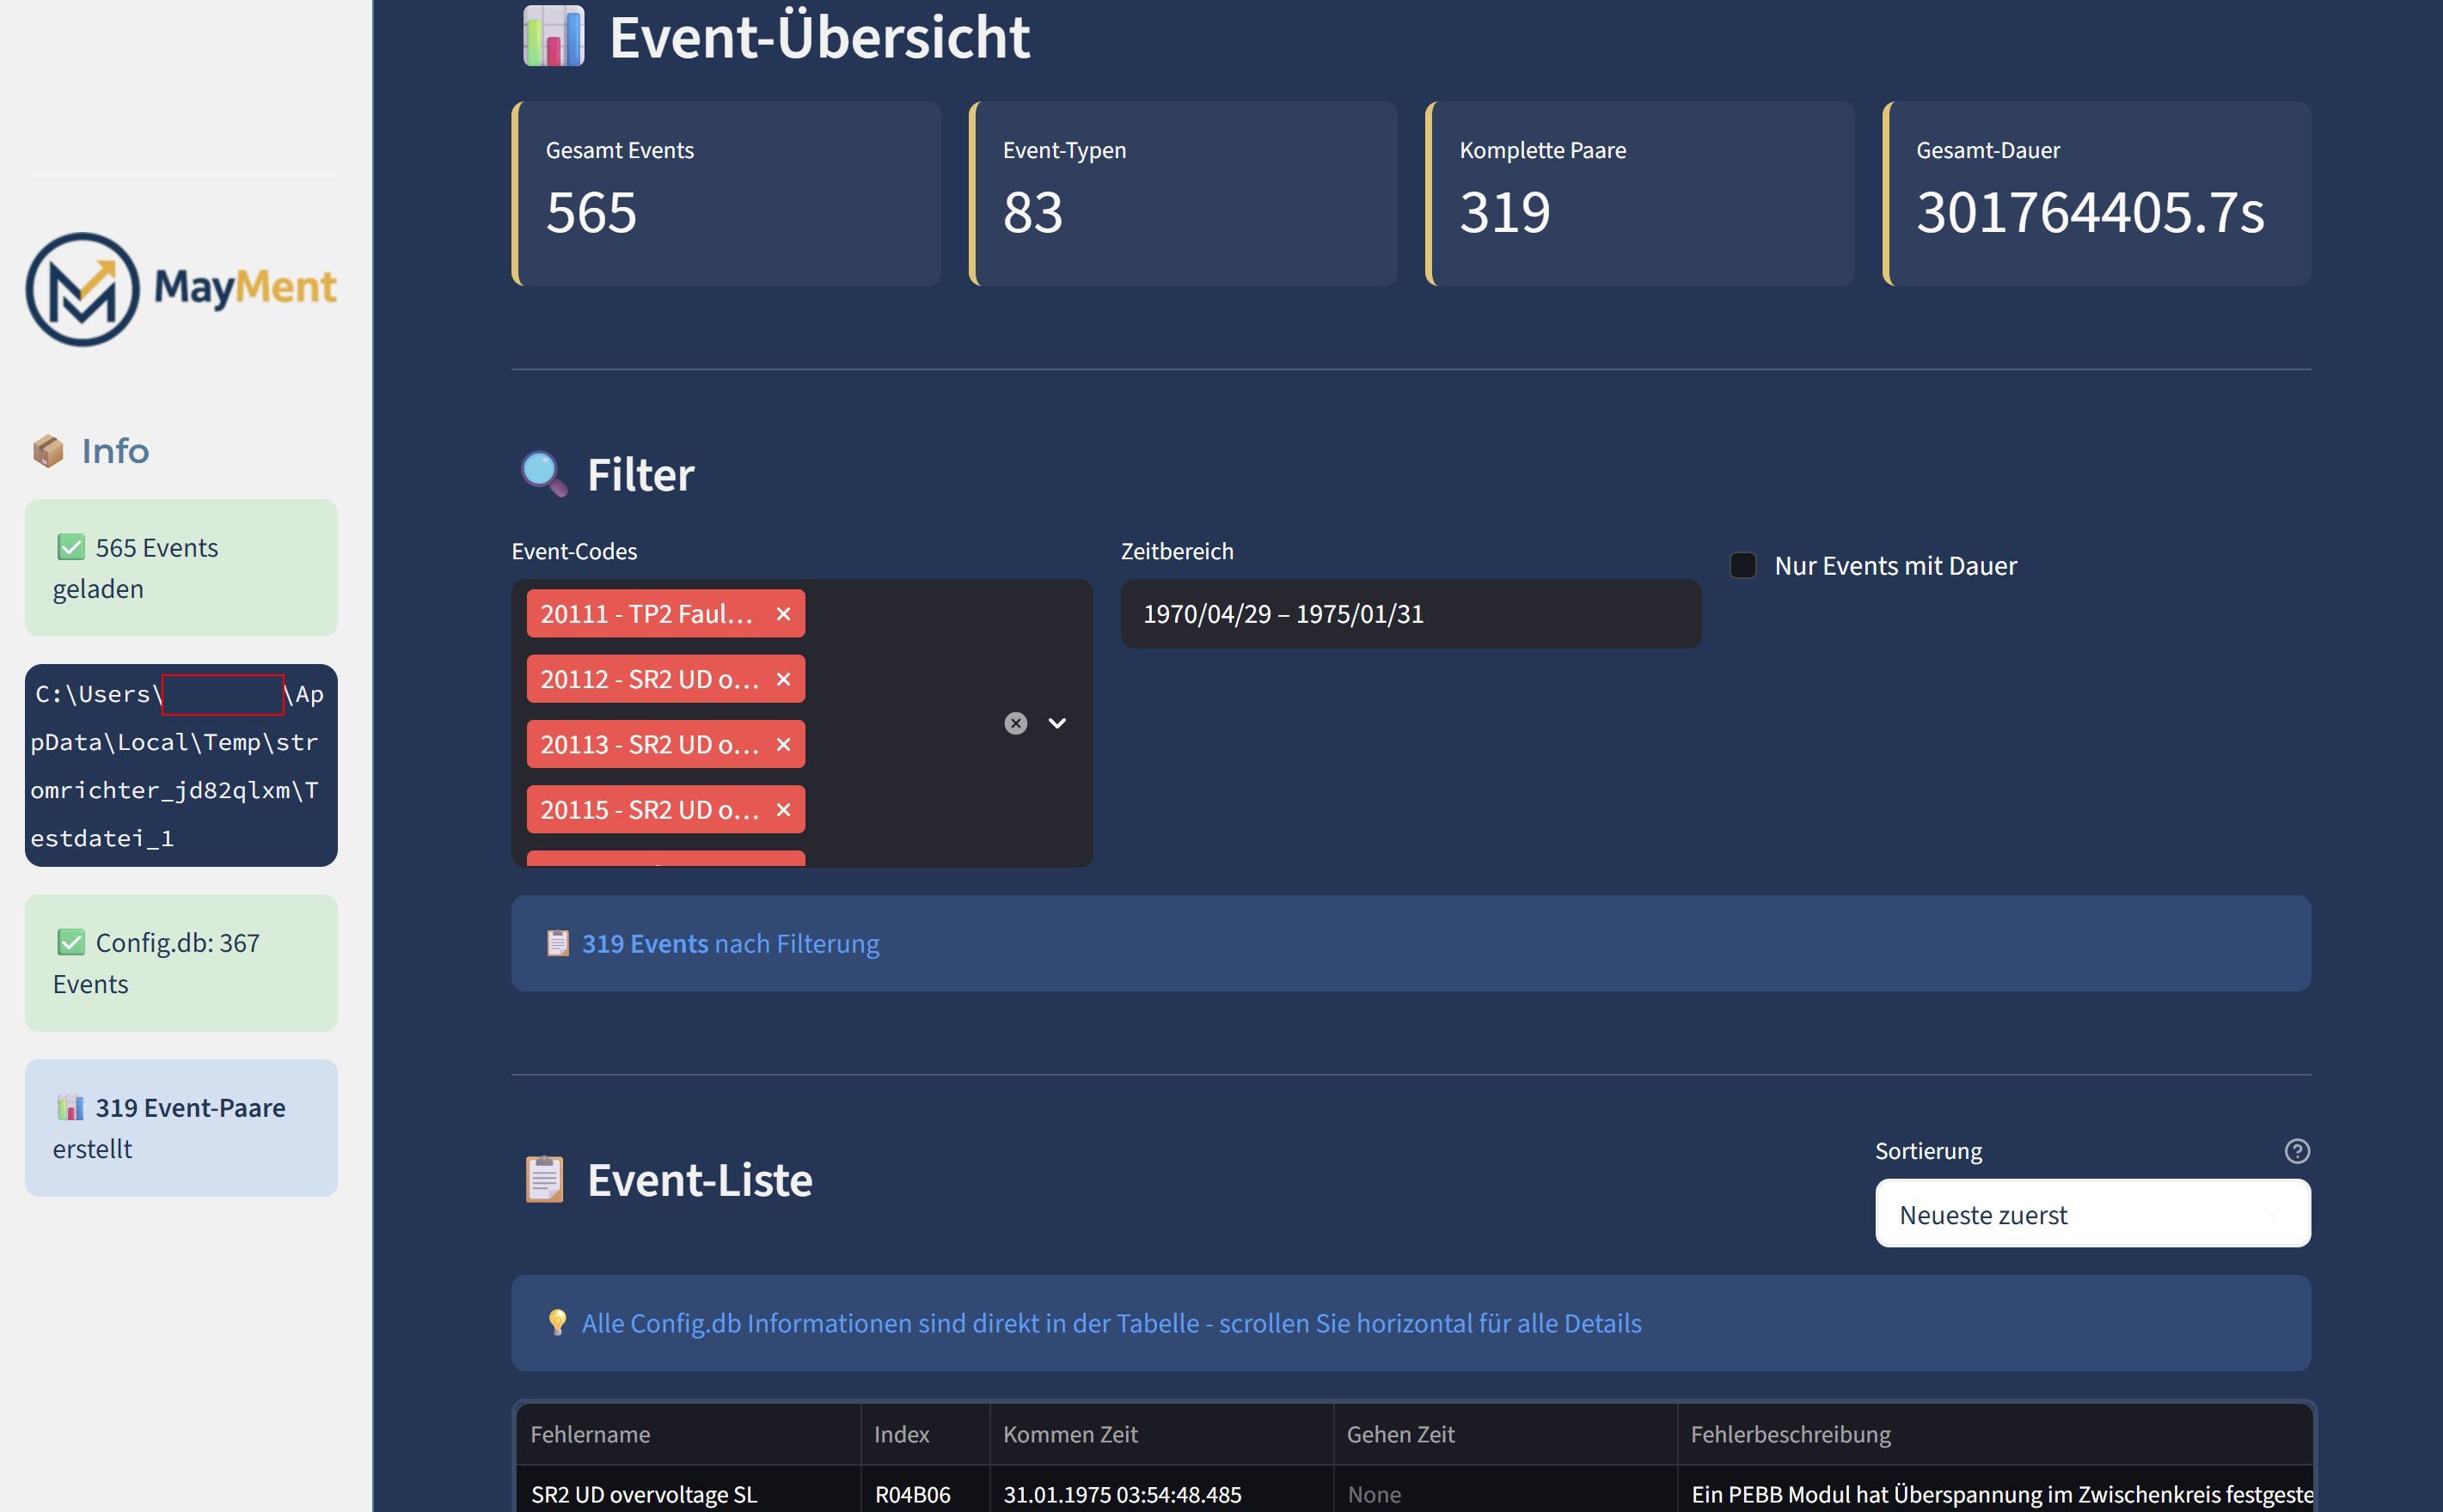Enable the 'Nur Events mit Dauer' checkbox
This screenshot has width=2443, height=1512.
pos(1742,565)
